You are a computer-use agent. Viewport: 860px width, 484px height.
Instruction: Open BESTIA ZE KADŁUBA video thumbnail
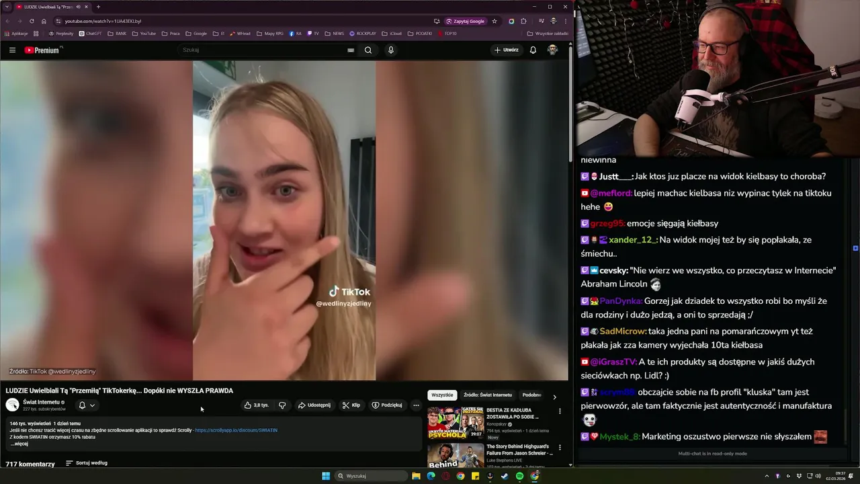pyautogui.click(x=456, y=422)
